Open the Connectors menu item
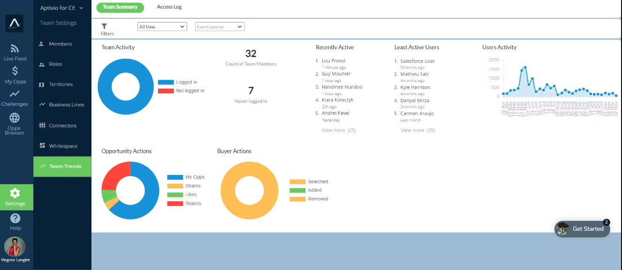Viewport: 622px width, 270px height. 62,126
